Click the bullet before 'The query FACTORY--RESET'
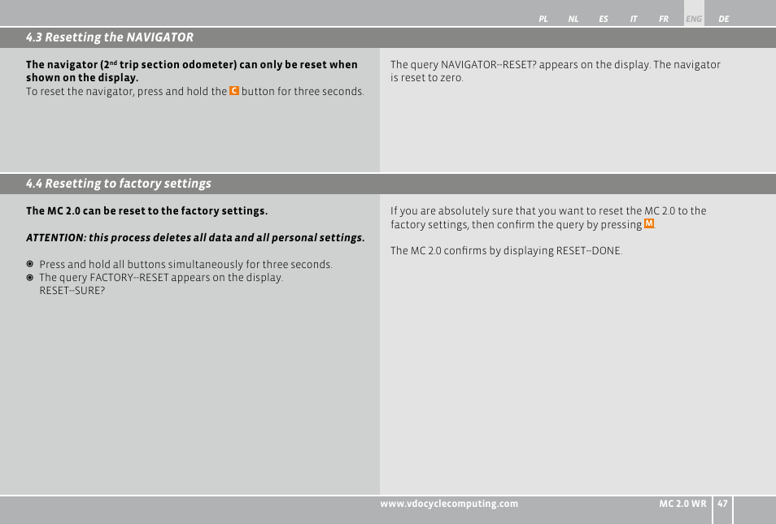Image resolution: width=776 pixels, height=524 pixels. coord(30,278)
